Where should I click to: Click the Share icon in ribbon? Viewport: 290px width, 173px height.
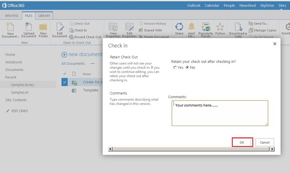[179, 27]
